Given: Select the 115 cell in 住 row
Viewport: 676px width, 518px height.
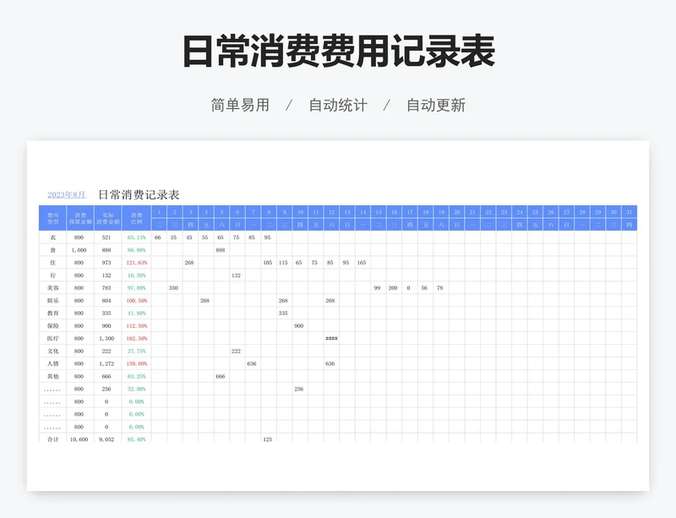Looking at the screenshot, I should 283,262.
